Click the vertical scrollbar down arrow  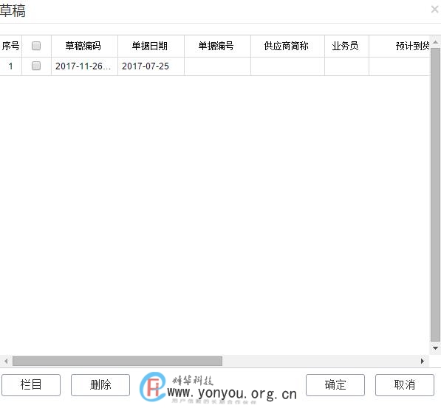click(x=435, y=348)
